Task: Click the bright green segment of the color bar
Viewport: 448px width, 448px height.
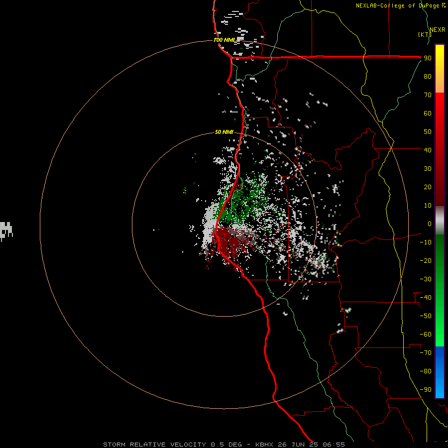Action: 440,291
